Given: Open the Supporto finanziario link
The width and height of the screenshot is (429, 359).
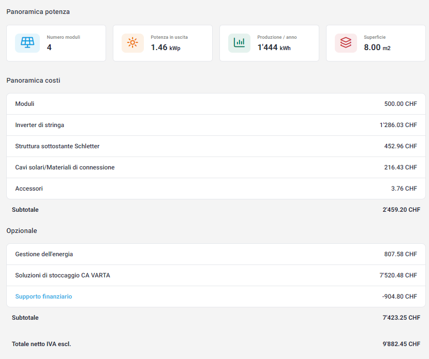Looking at the screenshot, I should pyautogui.click(x=43, y=296).
